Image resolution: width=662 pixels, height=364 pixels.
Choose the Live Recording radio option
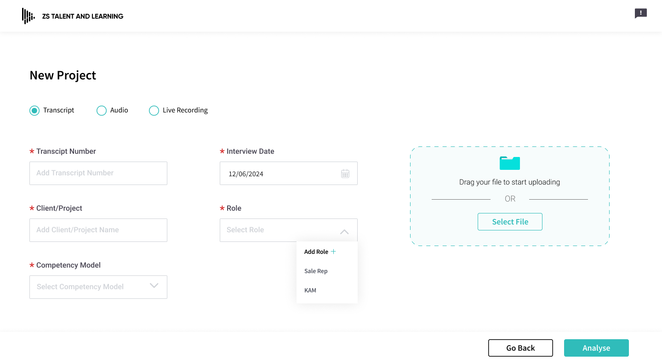pyautogui.click(x=154, y=111)
